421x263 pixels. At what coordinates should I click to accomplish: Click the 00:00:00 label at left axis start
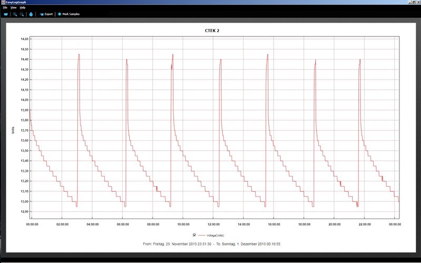[x=32, y=224]
